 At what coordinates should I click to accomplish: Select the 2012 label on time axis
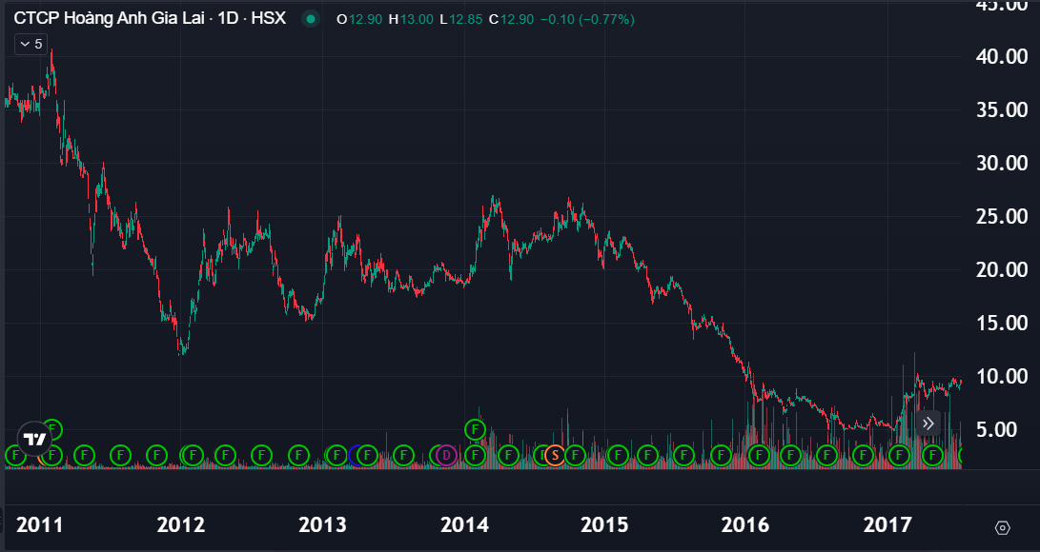coord(181,524)
